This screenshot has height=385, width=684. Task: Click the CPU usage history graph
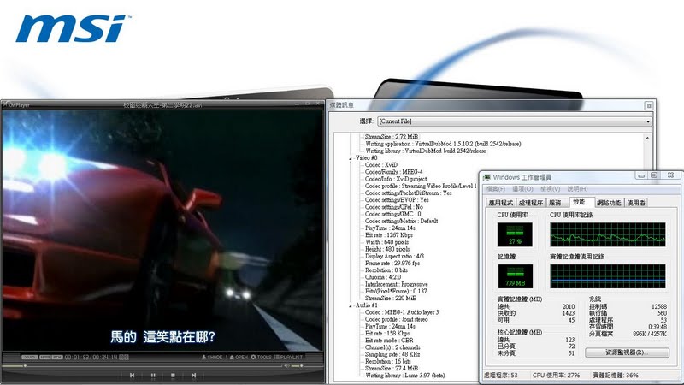pos(608,234)
